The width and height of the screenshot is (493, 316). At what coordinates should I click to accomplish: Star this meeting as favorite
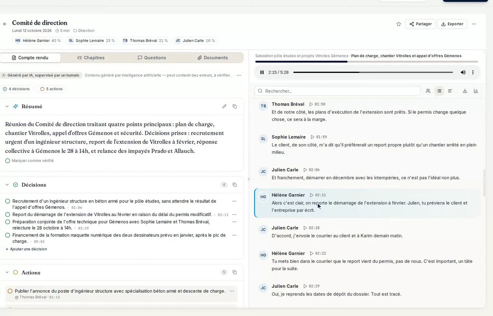pos(398,24)
